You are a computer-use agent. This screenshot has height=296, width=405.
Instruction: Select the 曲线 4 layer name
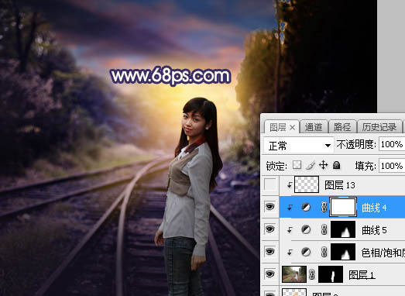coord(374,208)
